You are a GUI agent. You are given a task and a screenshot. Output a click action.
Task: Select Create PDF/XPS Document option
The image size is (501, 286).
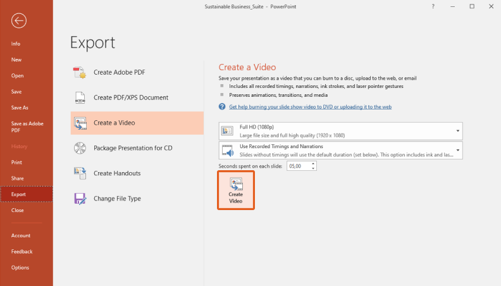(137, 98)
